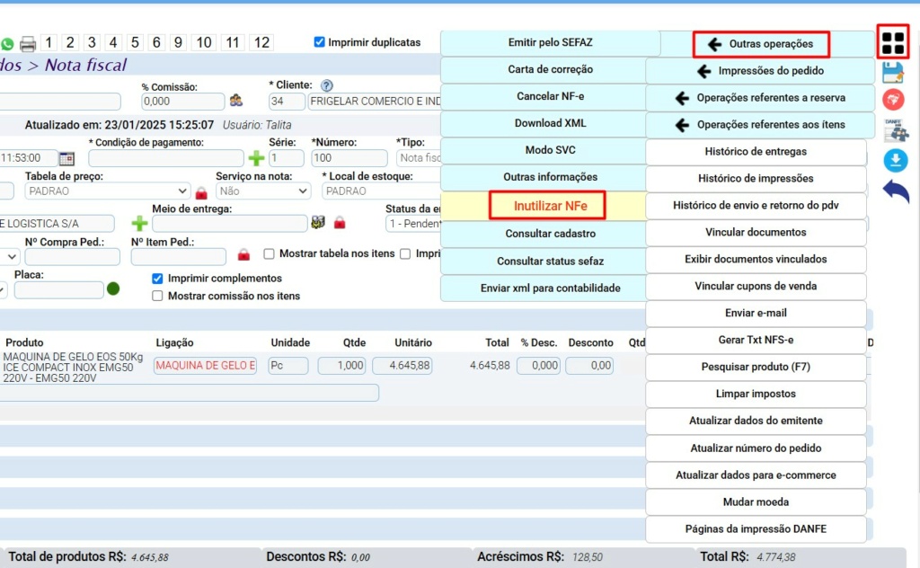
Task: Click the blue back arrow icon
Action: (x=894, y=188)
